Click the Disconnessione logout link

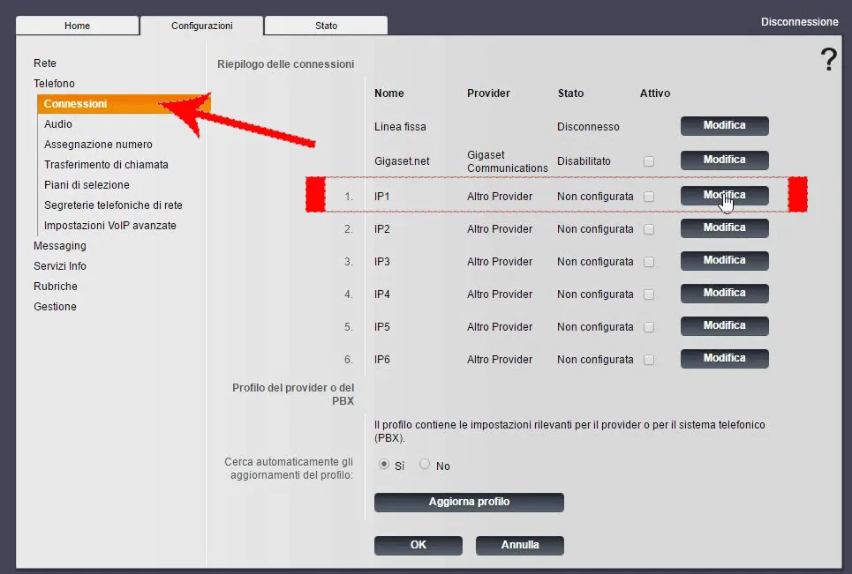coord(799,22)
